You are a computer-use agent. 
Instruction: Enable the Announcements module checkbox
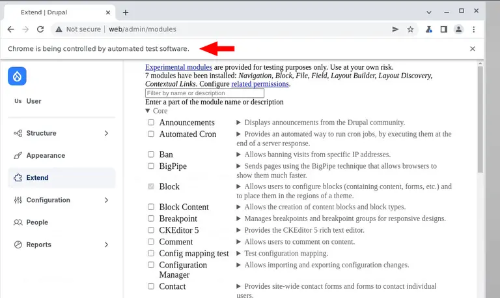pyautogui.click(x=151, y=123)
